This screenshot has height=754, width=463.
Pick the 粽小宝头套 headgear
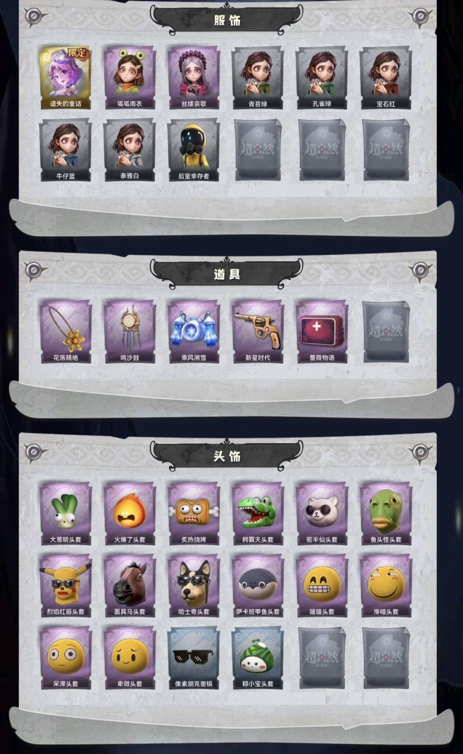pos(258,658)
